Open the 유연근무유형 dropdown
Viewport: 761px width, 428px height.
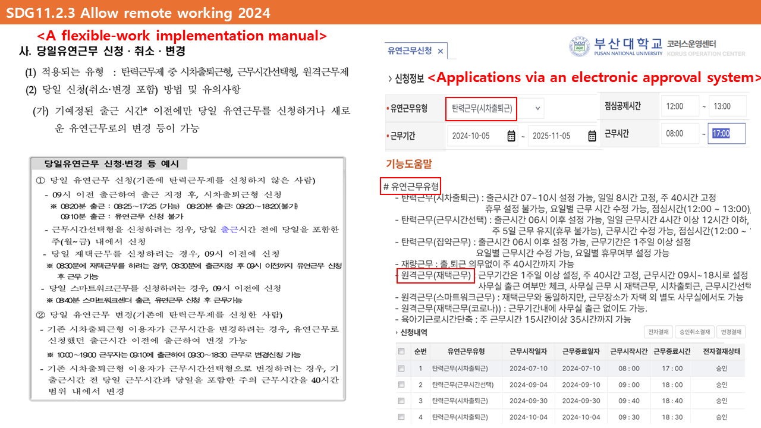point(538,108)
